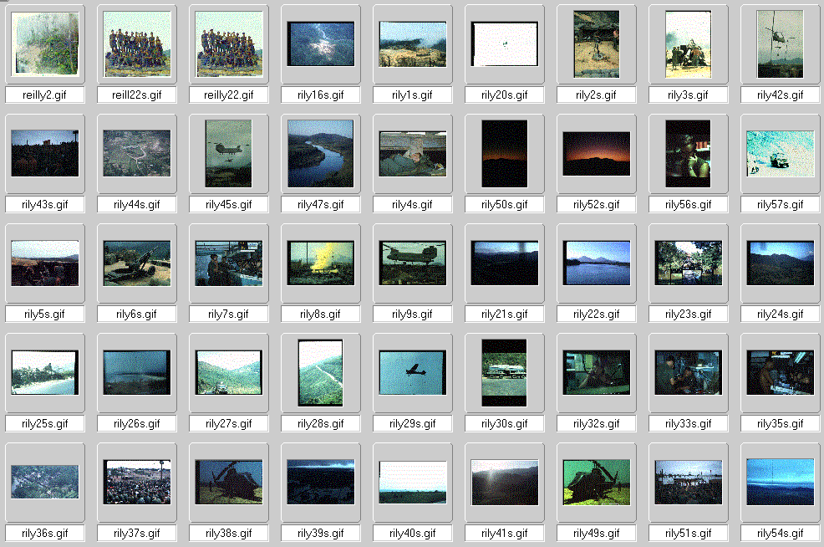Select the rily42s.gif hovering helicopter thumbnail
This screenshot has width=824, height=547.
781,43
